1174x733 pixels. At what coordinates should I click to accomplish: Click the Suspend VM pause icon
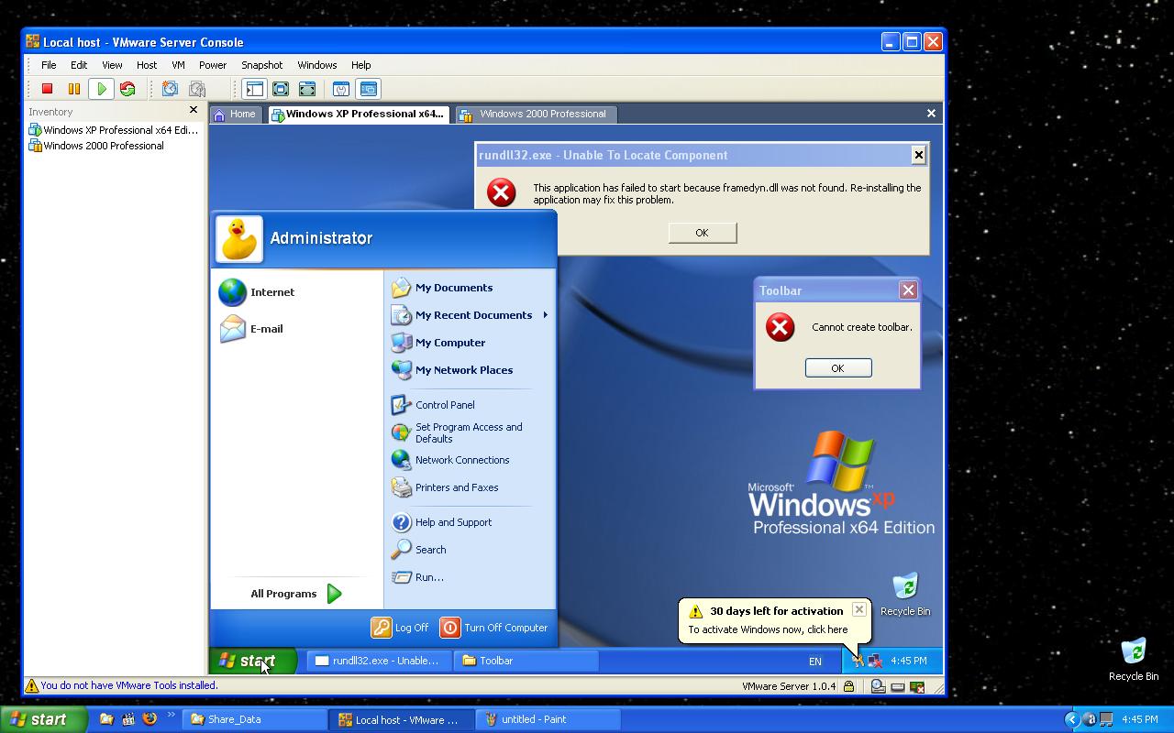click(74, 89)
